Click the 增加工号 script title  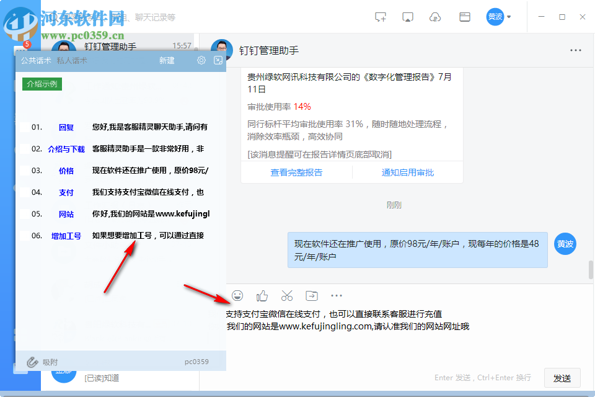click(x=66, y=236)
